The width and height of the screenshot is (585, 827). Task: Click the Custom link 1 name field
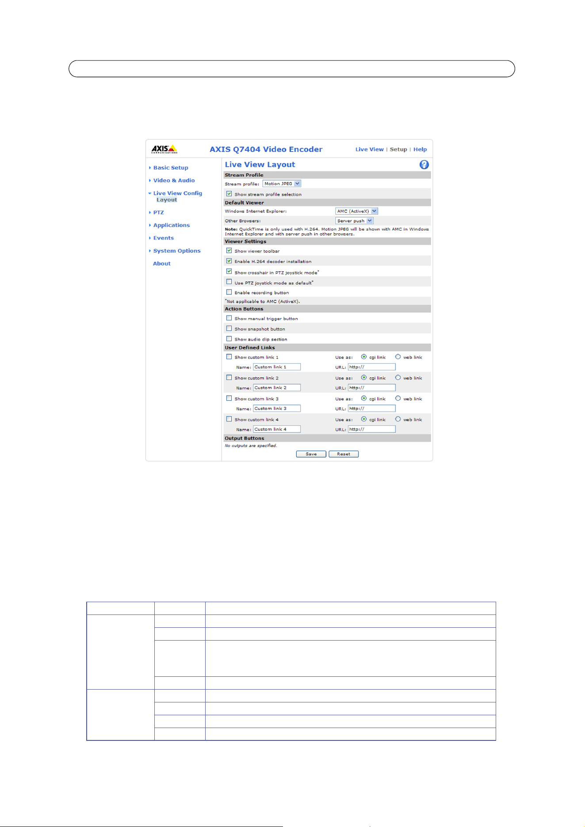[277, 367]
